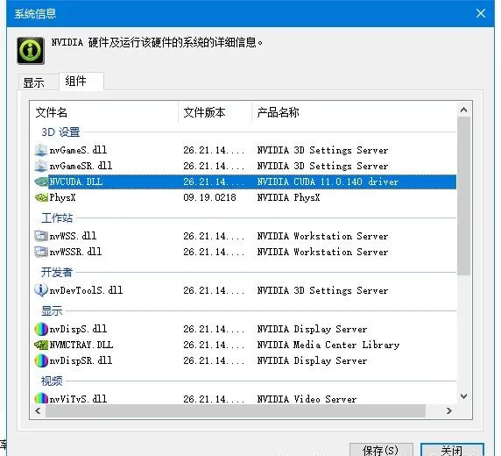Viewport: 501px width, 456px height.
Task: Click NVIDIA CUDA 11.0.140 driver text
Action: click(328, 182)
